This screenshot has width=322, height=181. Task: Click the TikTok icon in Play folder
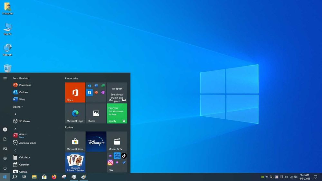click(124, 156)
